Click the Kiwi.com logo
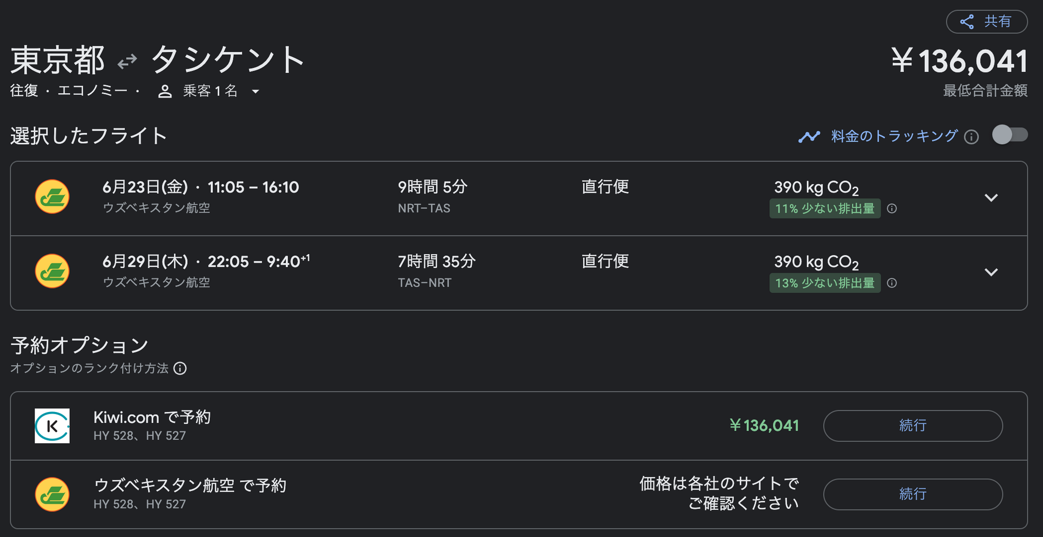1043x537 pixels. [x=52, y=426]
